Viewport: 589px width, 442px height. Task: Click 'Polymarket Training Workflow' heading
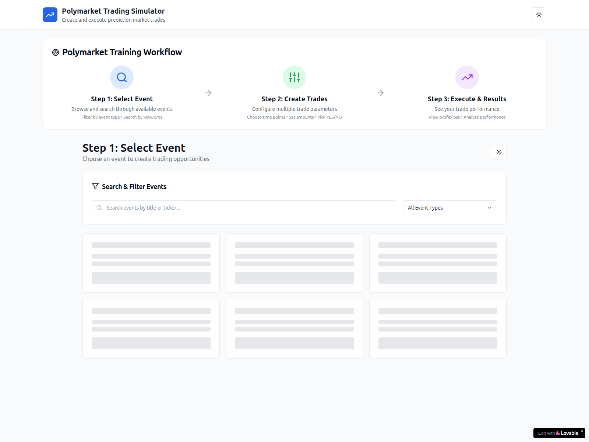[x=122, y=52]
